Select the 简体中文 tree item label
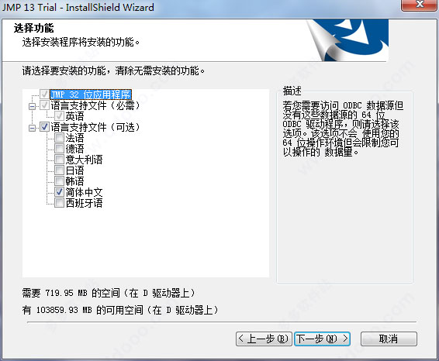Screen dimensions: 439x361 84,192
